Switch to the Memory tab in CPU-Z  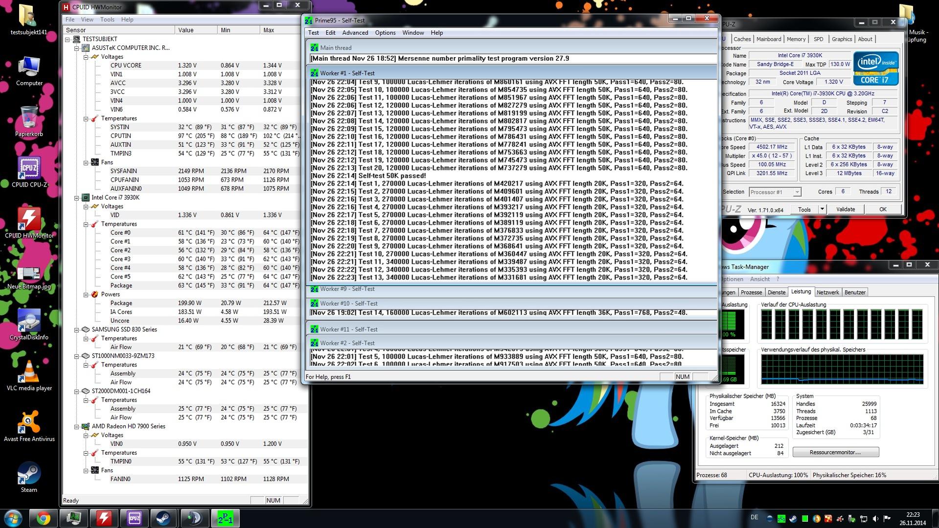(796, 39)
